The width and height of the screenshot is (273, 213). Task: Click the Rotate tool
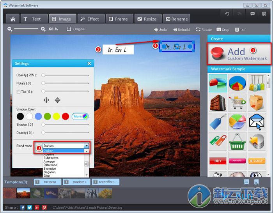[x=204, y=30]
